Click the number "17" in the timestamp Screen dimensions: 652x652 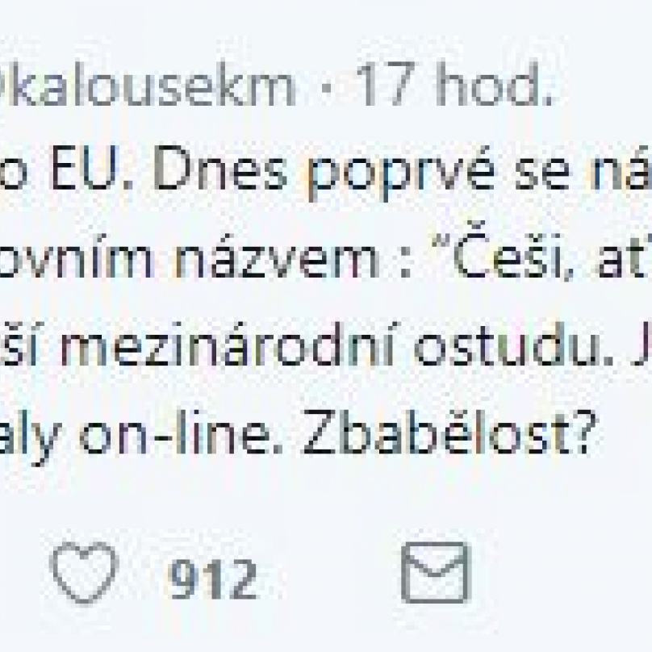382,87
